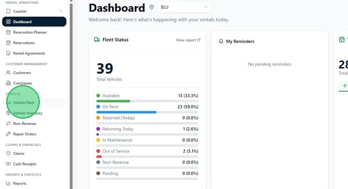The image size is (348, 189).
Task: Click the orange Reserved (Today) status dot
Action: pos(98,118)
